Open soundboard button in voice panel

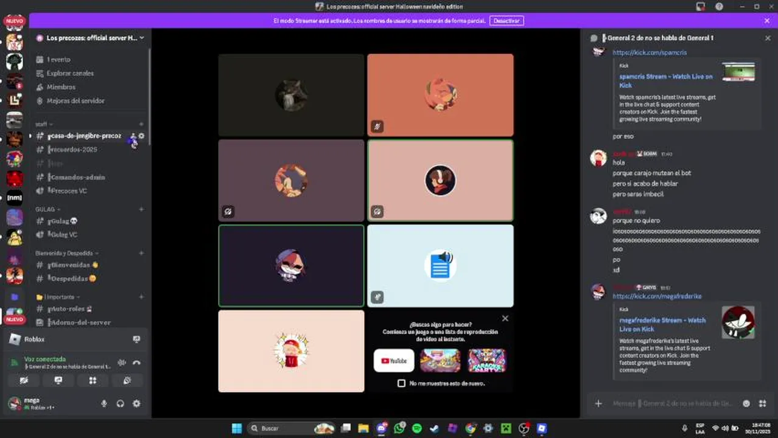coord(127,380)
